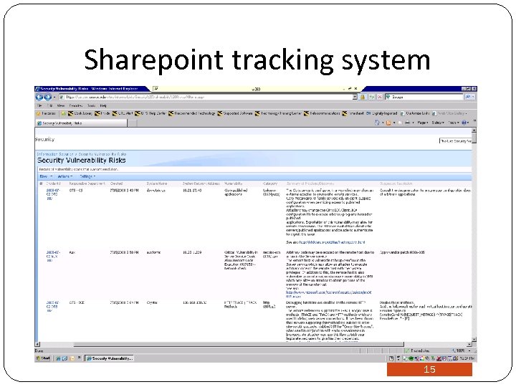The image size is (516, 387).
Task: Click the browser Forward arrow button
Action: tap(47, 97)
